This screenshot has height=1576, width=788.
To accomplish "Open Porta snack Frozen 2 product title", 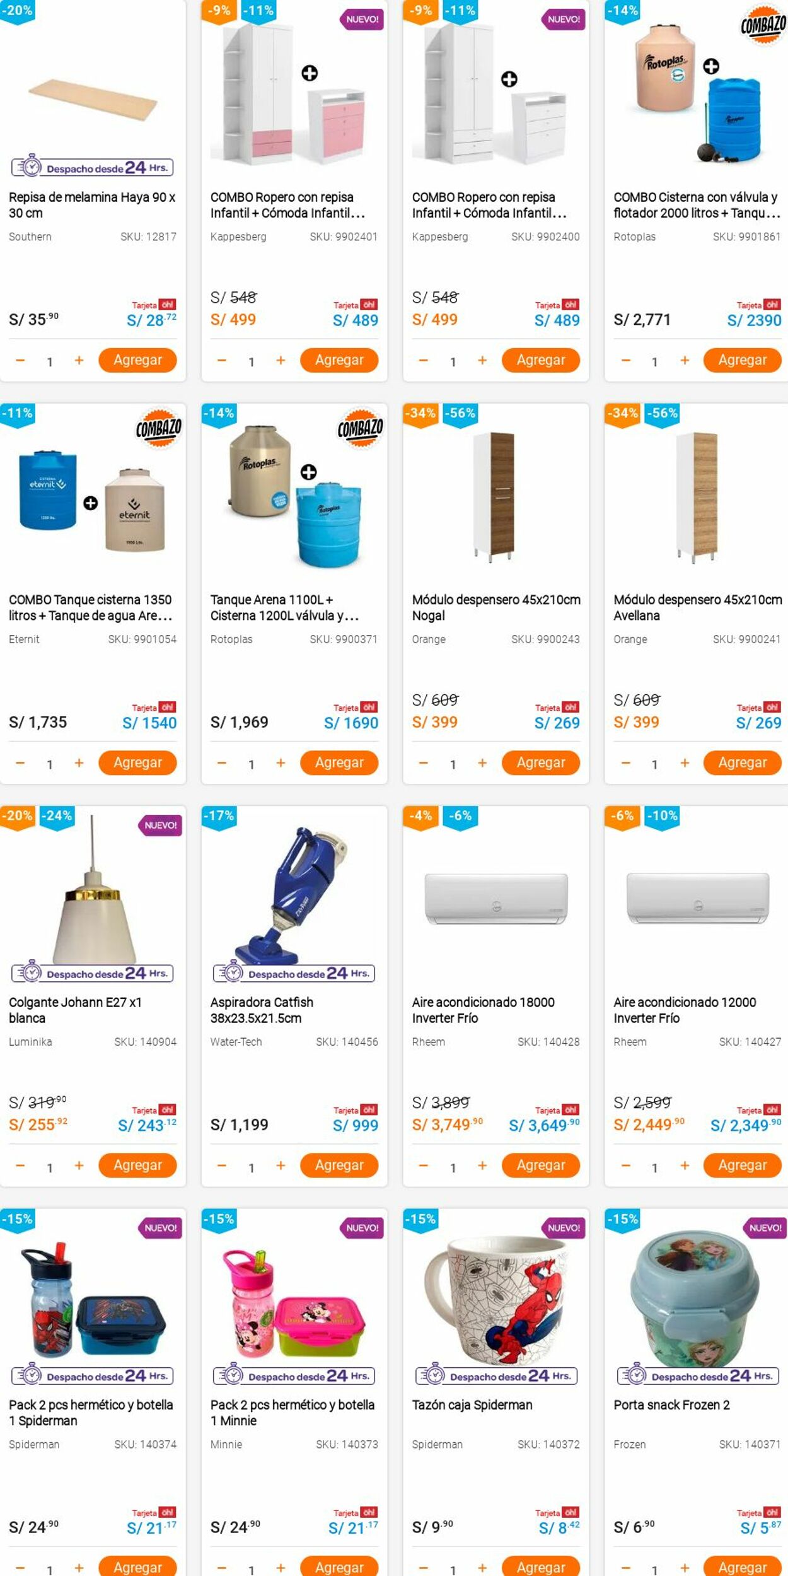I will point(671,1404).
